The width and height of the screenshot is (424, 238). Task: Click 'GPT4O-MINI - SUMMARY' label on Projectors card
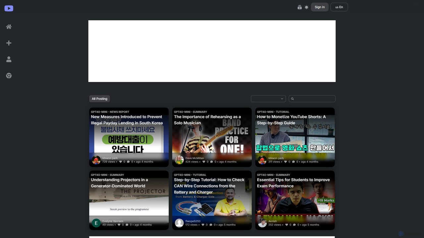pyautogui.click(x=107, y=175)
